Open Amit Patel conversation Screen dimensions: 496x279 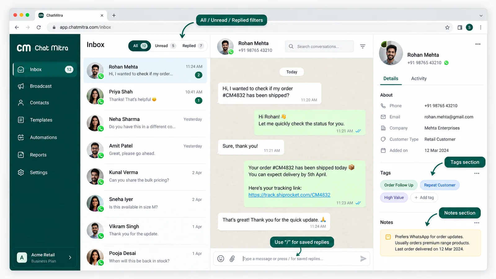pos(145,150)
